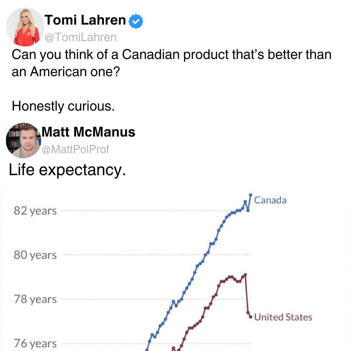
Task: Select the Canada line label on chart
Action: (270, 200)
